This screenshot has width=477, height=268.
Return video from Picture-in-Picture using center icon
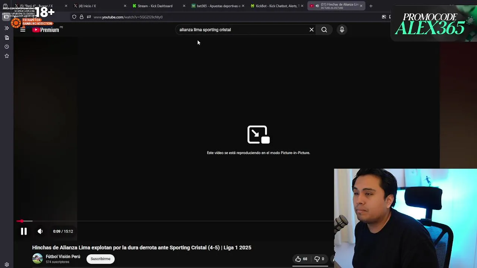259,135
